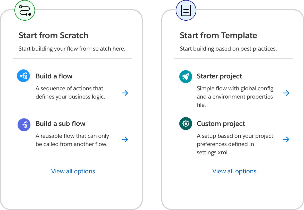304x210 pixels.
Task: Select the Build a sub flow icon
Action: pos(24,125)
